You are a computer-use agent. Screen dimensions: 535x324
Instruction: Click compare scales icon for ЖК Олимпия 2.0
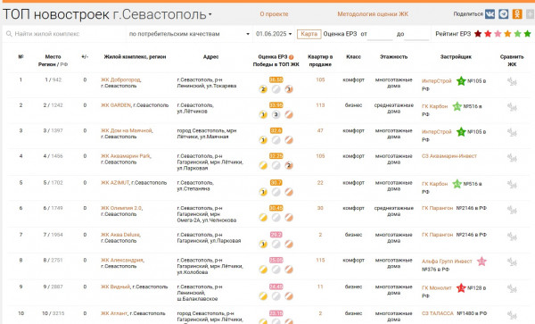click(512, 210)
